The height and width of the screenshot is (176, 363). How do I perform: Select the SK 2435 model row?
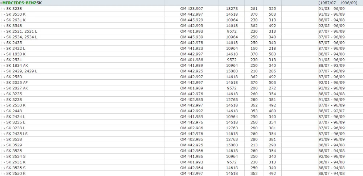pos(14,43)
